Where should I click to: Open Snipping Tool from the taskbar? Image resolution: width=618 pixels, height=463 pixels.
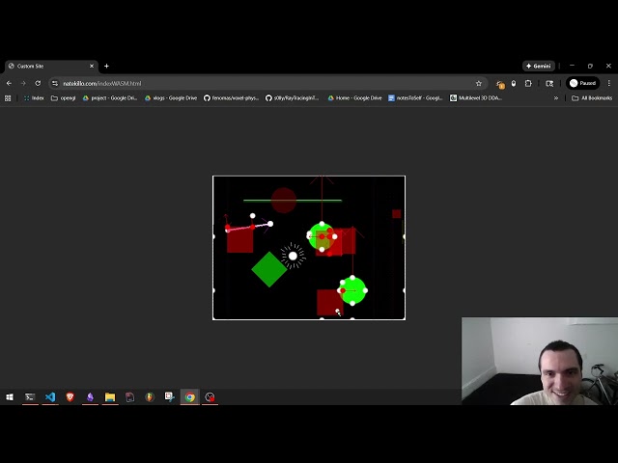[170, 396]
